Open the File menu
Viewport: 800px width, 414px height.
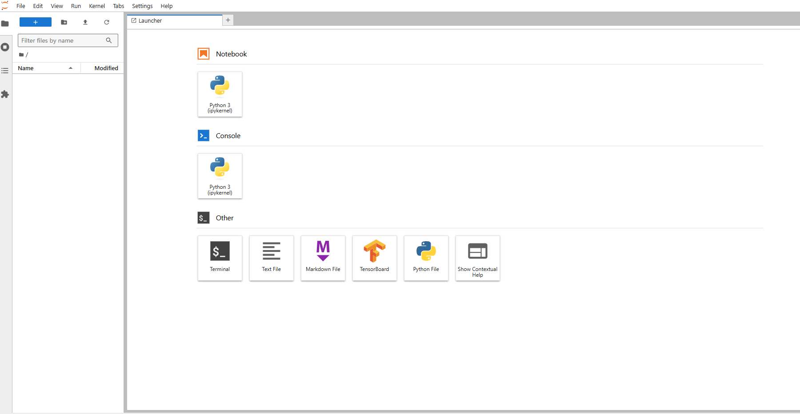[x=21, y=6]
